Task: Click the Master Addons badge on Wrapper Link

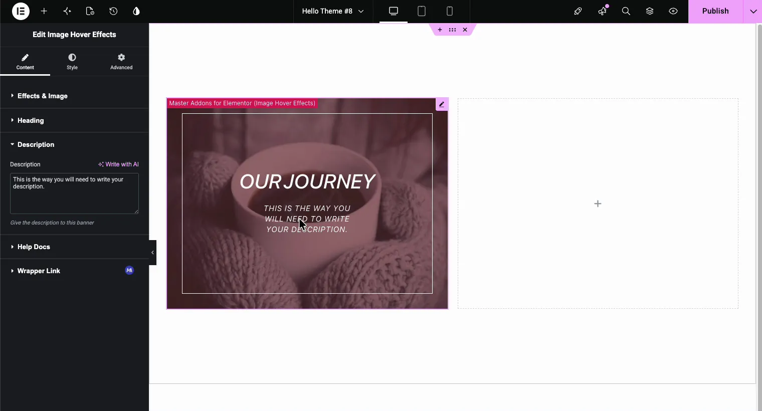Action: point(129,270)
